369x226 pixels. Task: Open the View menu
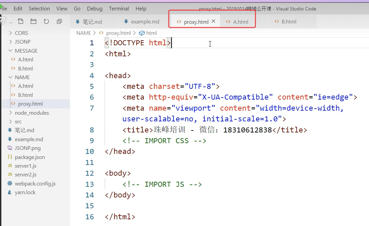(x=62, y=9)
